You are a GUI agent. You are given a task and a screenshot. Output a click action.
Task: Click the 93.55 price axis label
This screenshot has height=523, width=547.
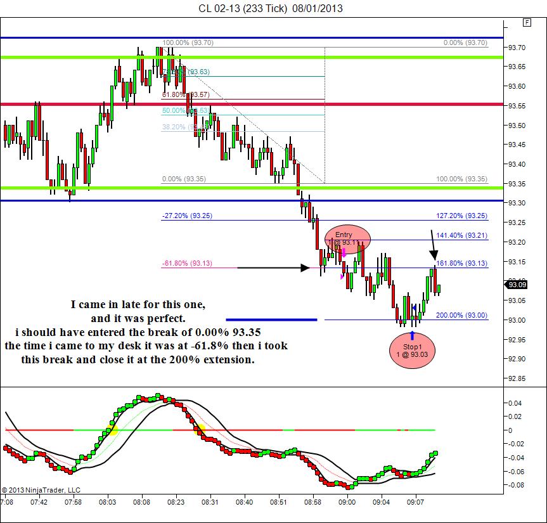517,106
